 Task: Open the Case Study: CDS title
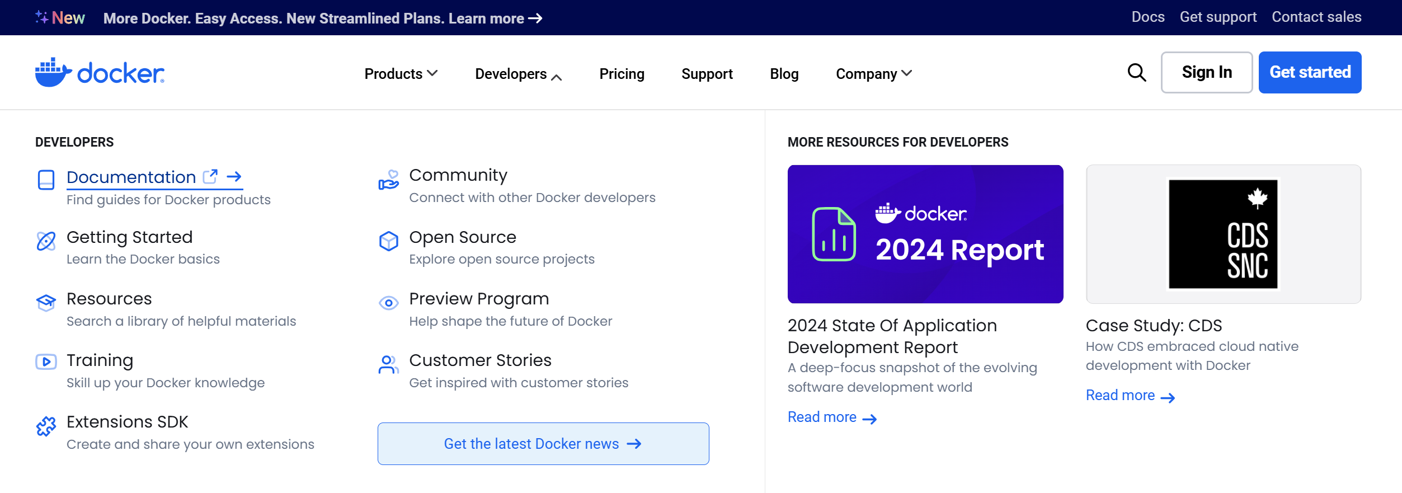1154,326
